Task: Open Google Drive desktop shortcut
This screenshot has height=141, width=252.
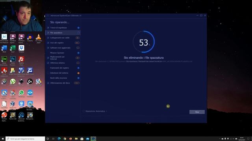Action: pyautogui.click(x=13, y=71)
